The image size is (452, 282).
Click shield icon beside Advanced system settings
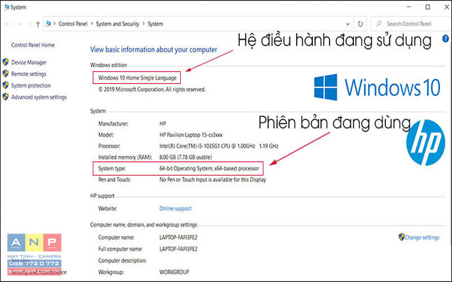[6, 97]
